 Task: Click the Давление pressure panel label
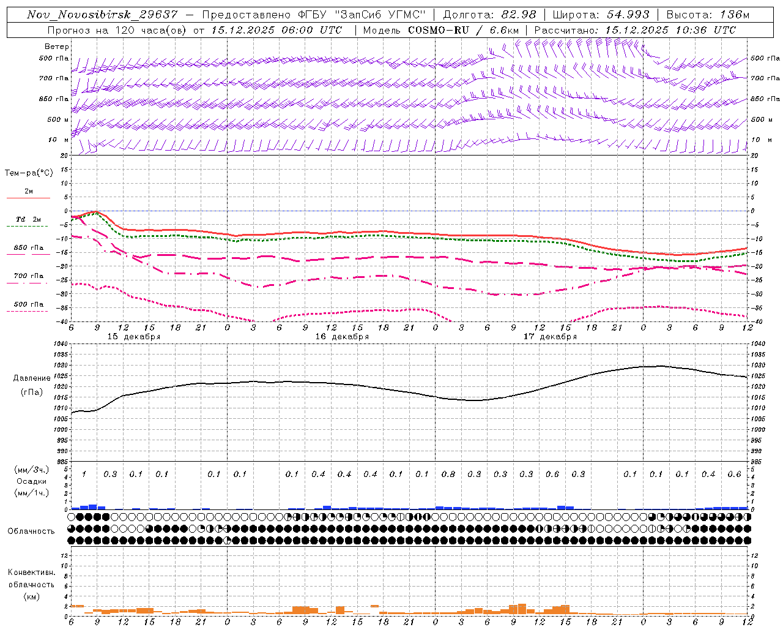pos(32,378)
